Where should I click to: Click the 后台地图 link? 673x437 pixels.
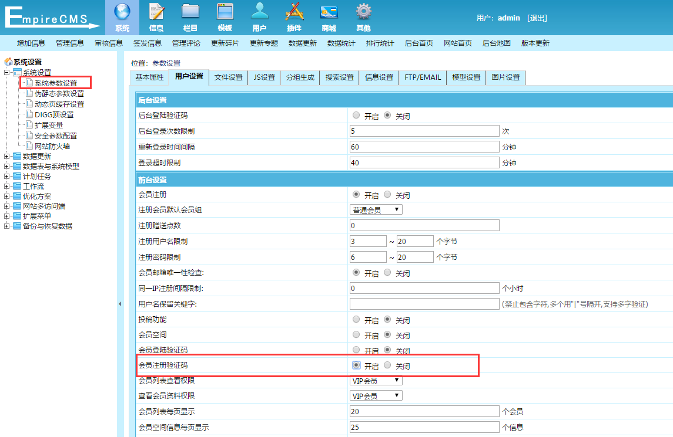pos(497,43)
